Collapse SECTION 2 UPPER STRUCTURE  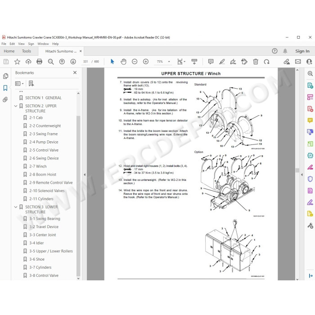pos(16,106)
